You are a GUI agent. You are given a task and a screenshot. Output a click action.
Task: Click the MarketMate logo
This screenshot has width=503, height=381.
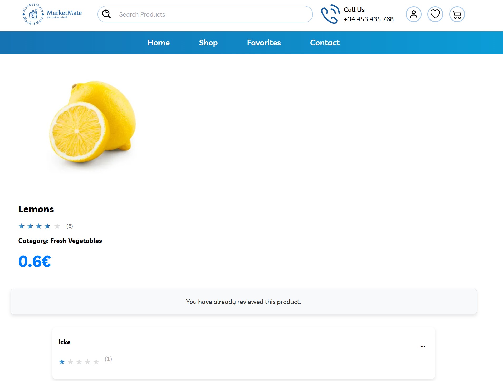pyautogui.click(x=52, y=14)
